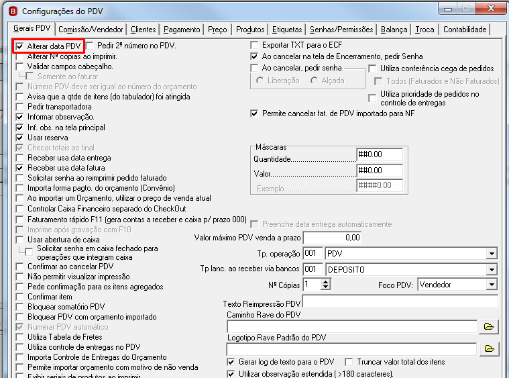Switch to the Comissão/Vendedor tab
Screen dimensions: 509x378
tap(91, 30)
